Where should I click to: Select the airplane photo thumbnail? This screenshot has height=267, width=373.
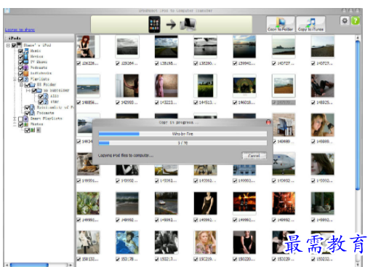(284, 164)
